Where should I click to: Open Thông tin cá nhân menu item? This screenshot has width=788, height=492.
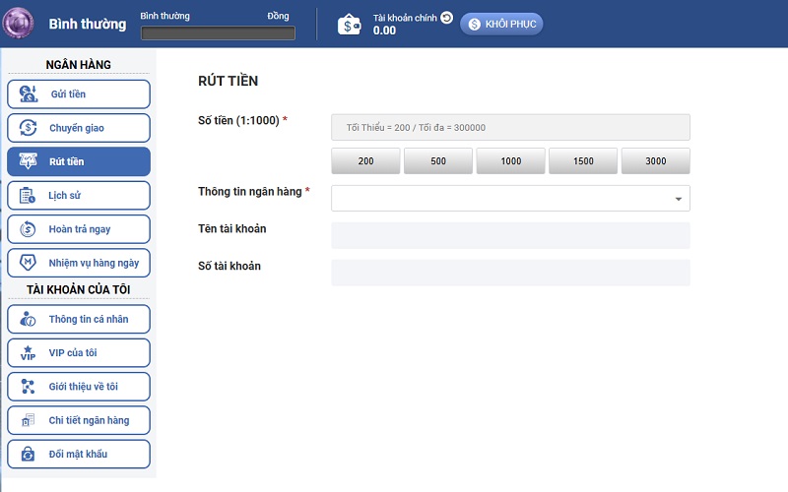tap(79, 320)
